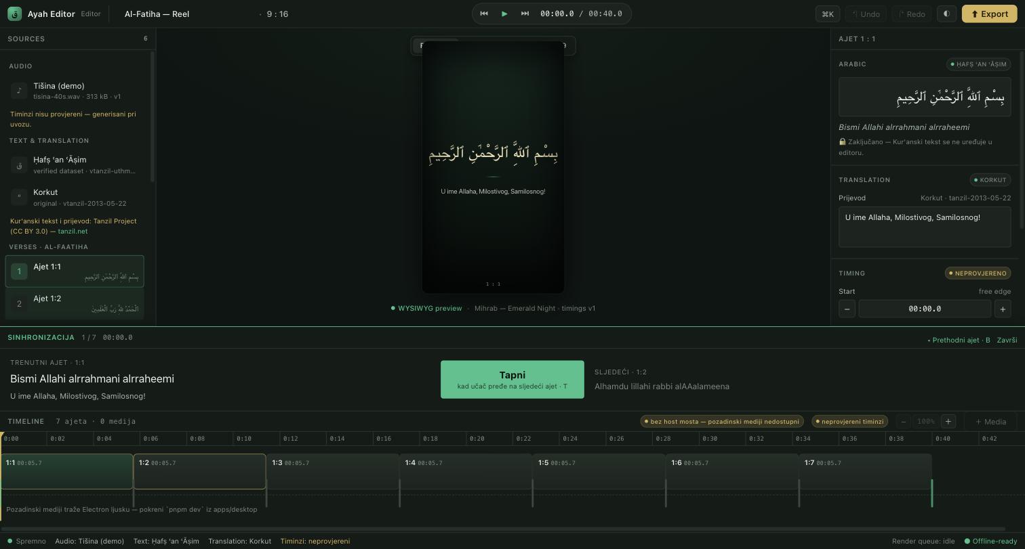Select the Tišina (demo) audio source
The image size is (1025, 549).
[x=75, y=91]
